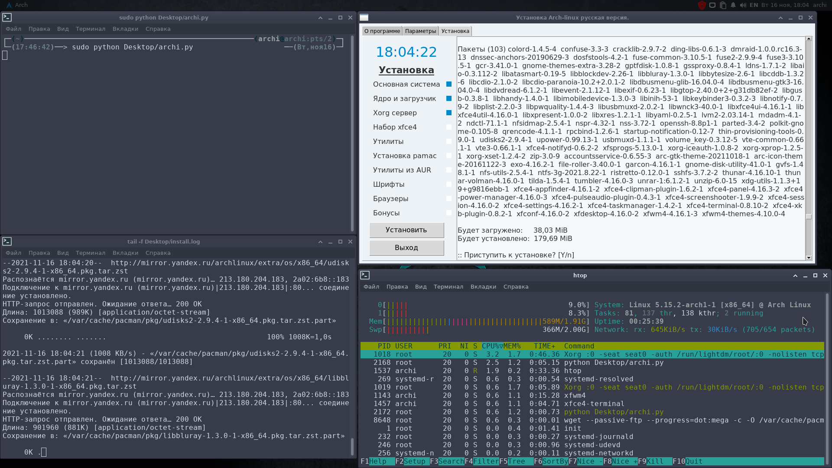Image resolution: width=832 pixels, height=468 pixels.
Task: Open the archi user menu
Action: point(819,5)
